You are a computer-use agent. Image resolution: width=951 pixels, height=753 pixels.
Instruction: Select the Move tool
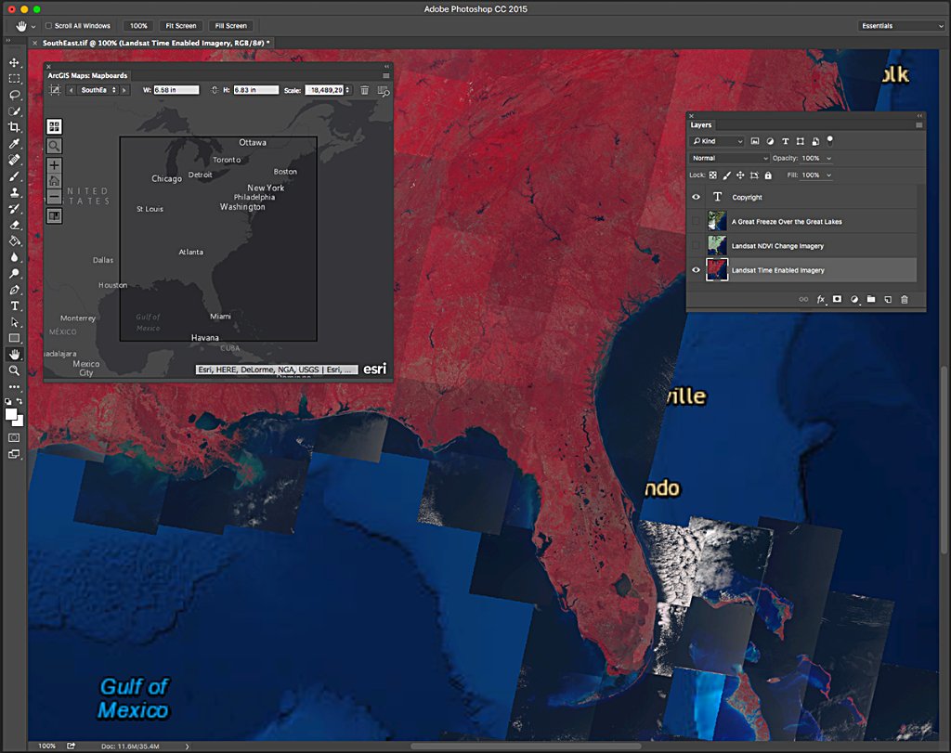point(14,62)
